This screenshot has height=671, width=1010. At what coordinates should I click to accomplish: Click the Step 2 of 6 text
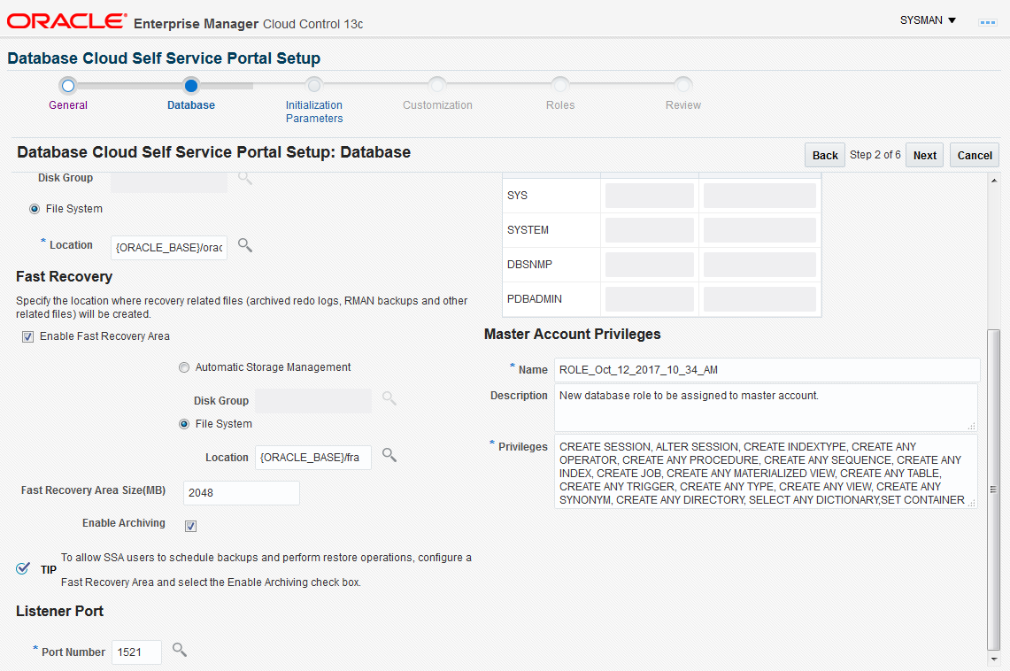tap(875, 155)
